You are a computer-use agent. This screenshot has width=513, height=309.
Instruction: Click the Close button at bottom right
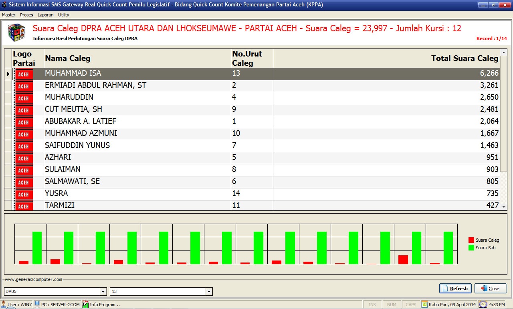tap(491, 289)
